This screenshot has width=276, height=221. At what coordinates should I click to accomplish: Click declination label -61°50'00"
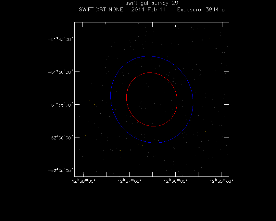click(x=60, y=72)
